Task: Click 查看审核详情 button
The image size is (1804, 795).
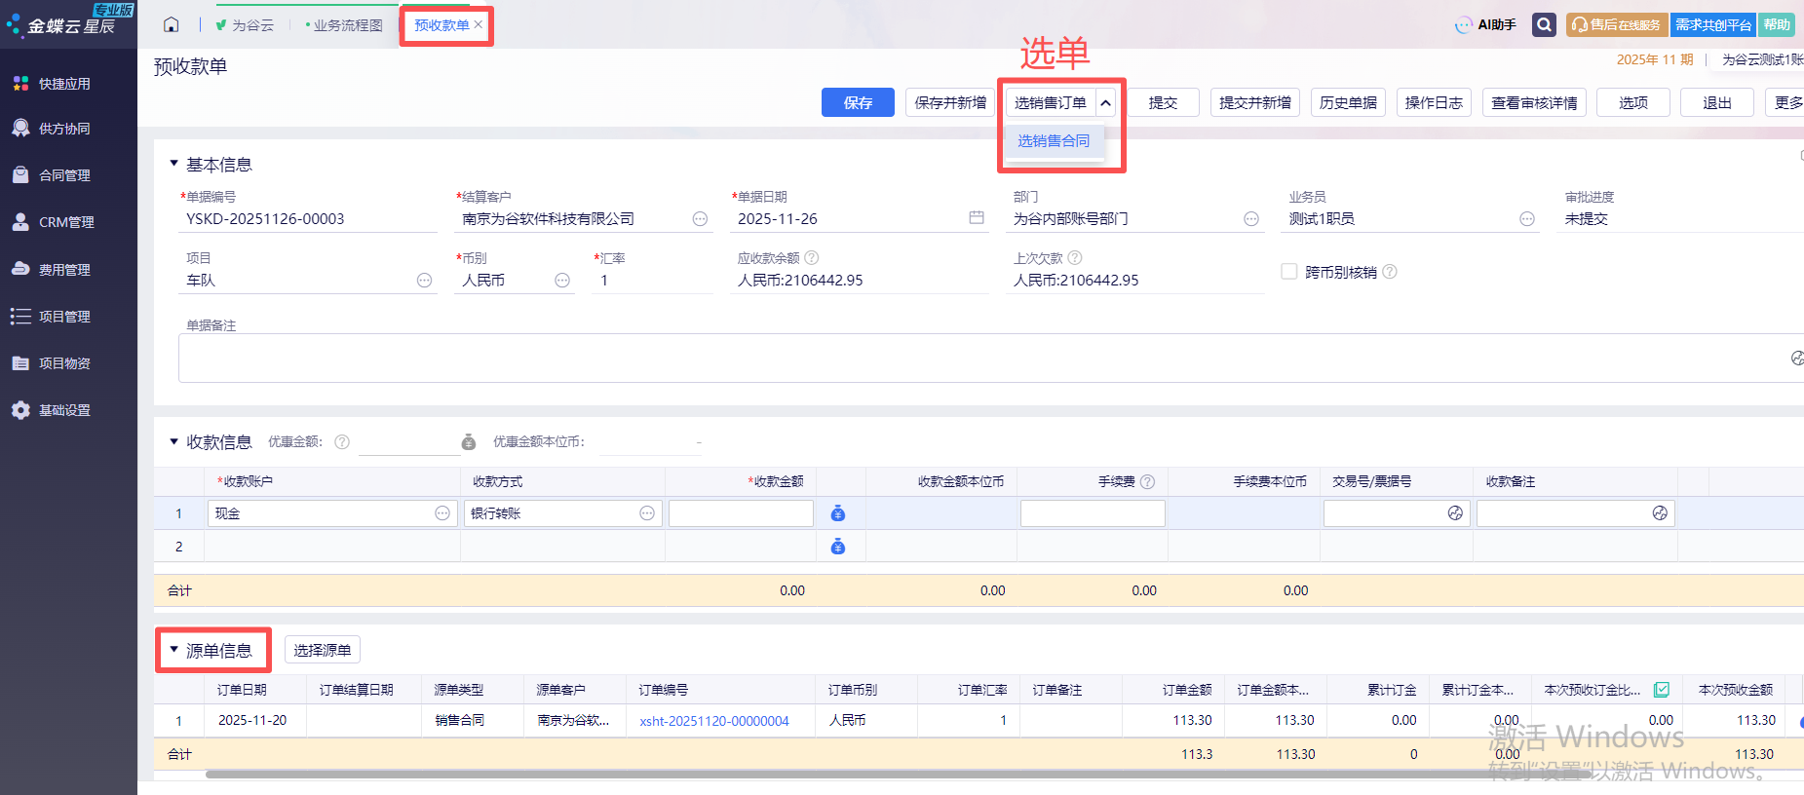Action: point(1534,102)
